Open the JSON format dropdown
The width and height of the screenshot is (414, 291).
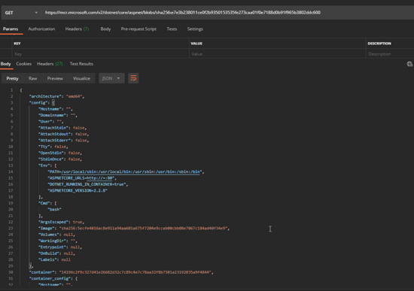tap(111, 78)
